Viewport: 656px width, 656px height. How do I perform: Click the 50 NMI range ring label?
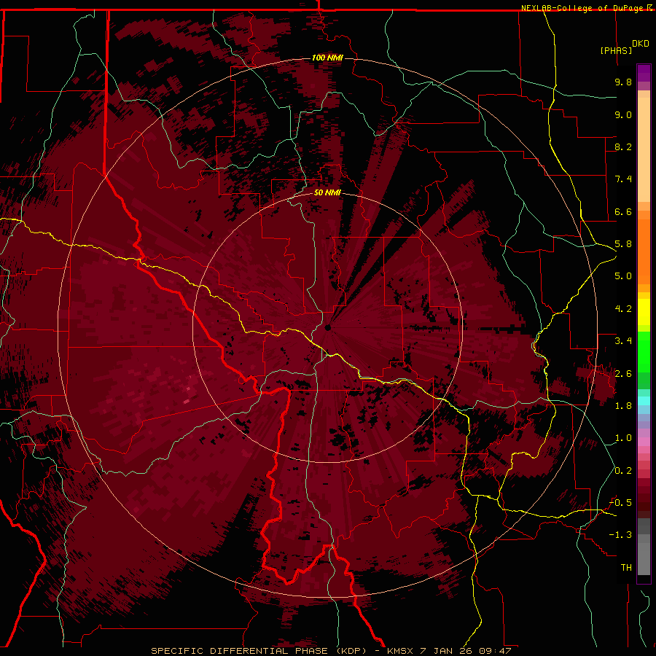[x=327, y=192]
